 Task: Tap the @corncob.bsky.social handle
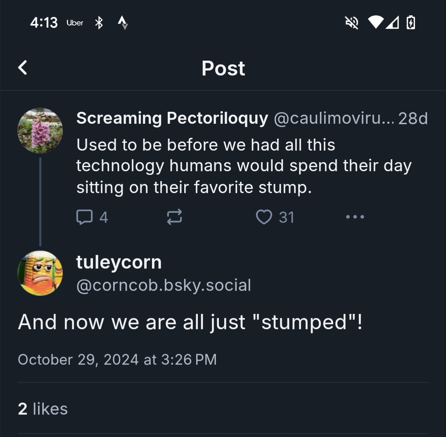tap(164, 286)
